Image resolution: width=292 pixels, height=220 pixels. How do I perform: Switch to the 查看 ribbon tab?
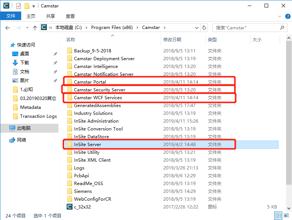(x=70, y=16)
